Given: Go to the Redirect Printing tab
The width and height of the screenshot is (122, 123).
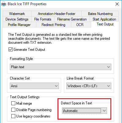Looking at the screenshot, I should 54,25.
